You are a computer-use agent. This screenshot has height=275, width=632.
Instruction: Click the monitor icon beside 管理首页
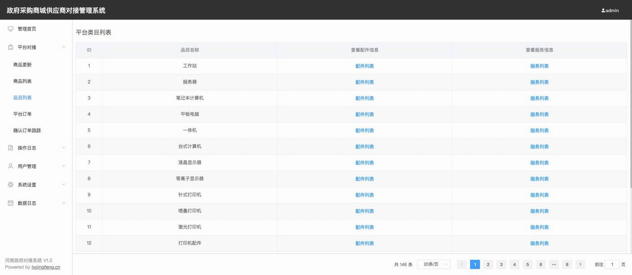pos(10,29)
